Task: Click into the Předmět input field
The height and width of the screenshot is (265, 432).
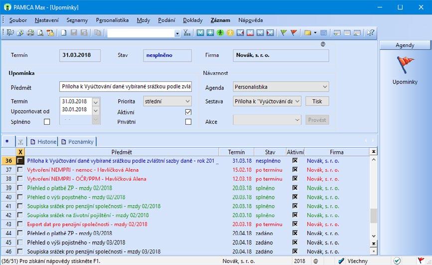Action: point(126,87)
